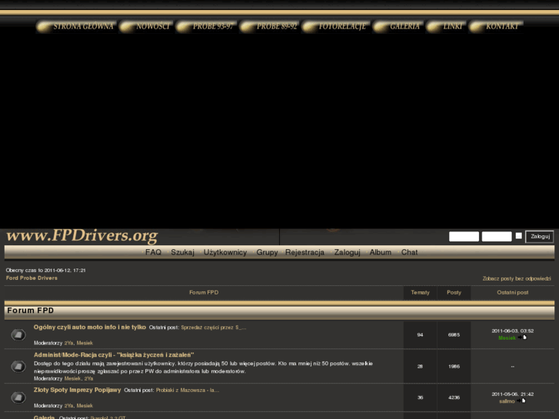Click the Posty column header

tap(454, 292)
